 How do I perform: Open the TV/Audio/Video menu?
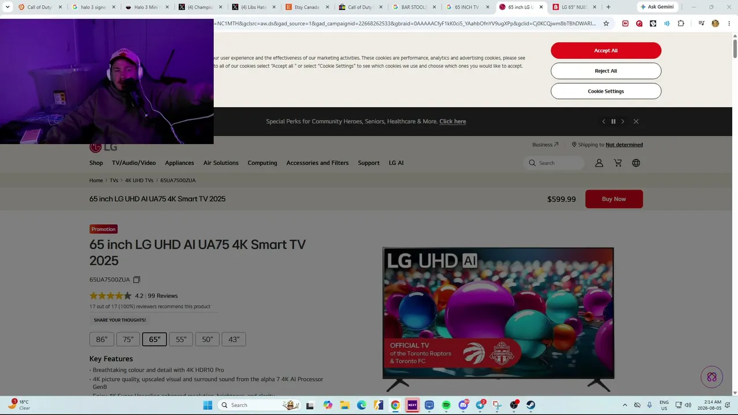(134, 163)
